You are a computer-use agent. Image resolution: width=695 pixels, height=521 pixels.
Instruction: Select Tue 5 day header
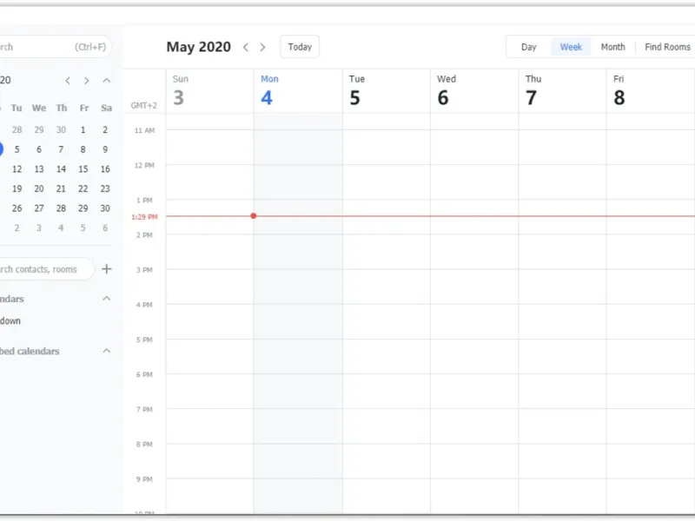coord(386,91)
